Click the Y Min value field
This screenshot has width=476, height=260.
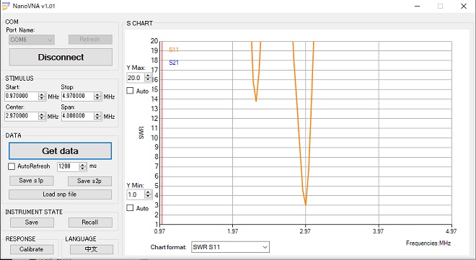(x=136, y=194)
